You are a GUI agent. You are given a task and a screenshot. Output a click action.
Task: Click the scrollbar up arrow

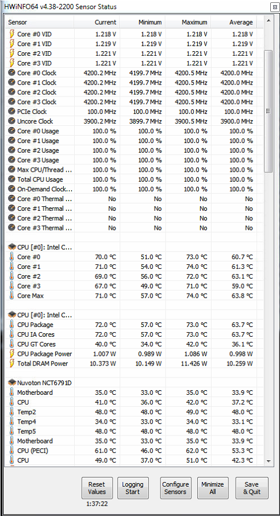pyautogui.click(x=269, y=21)
